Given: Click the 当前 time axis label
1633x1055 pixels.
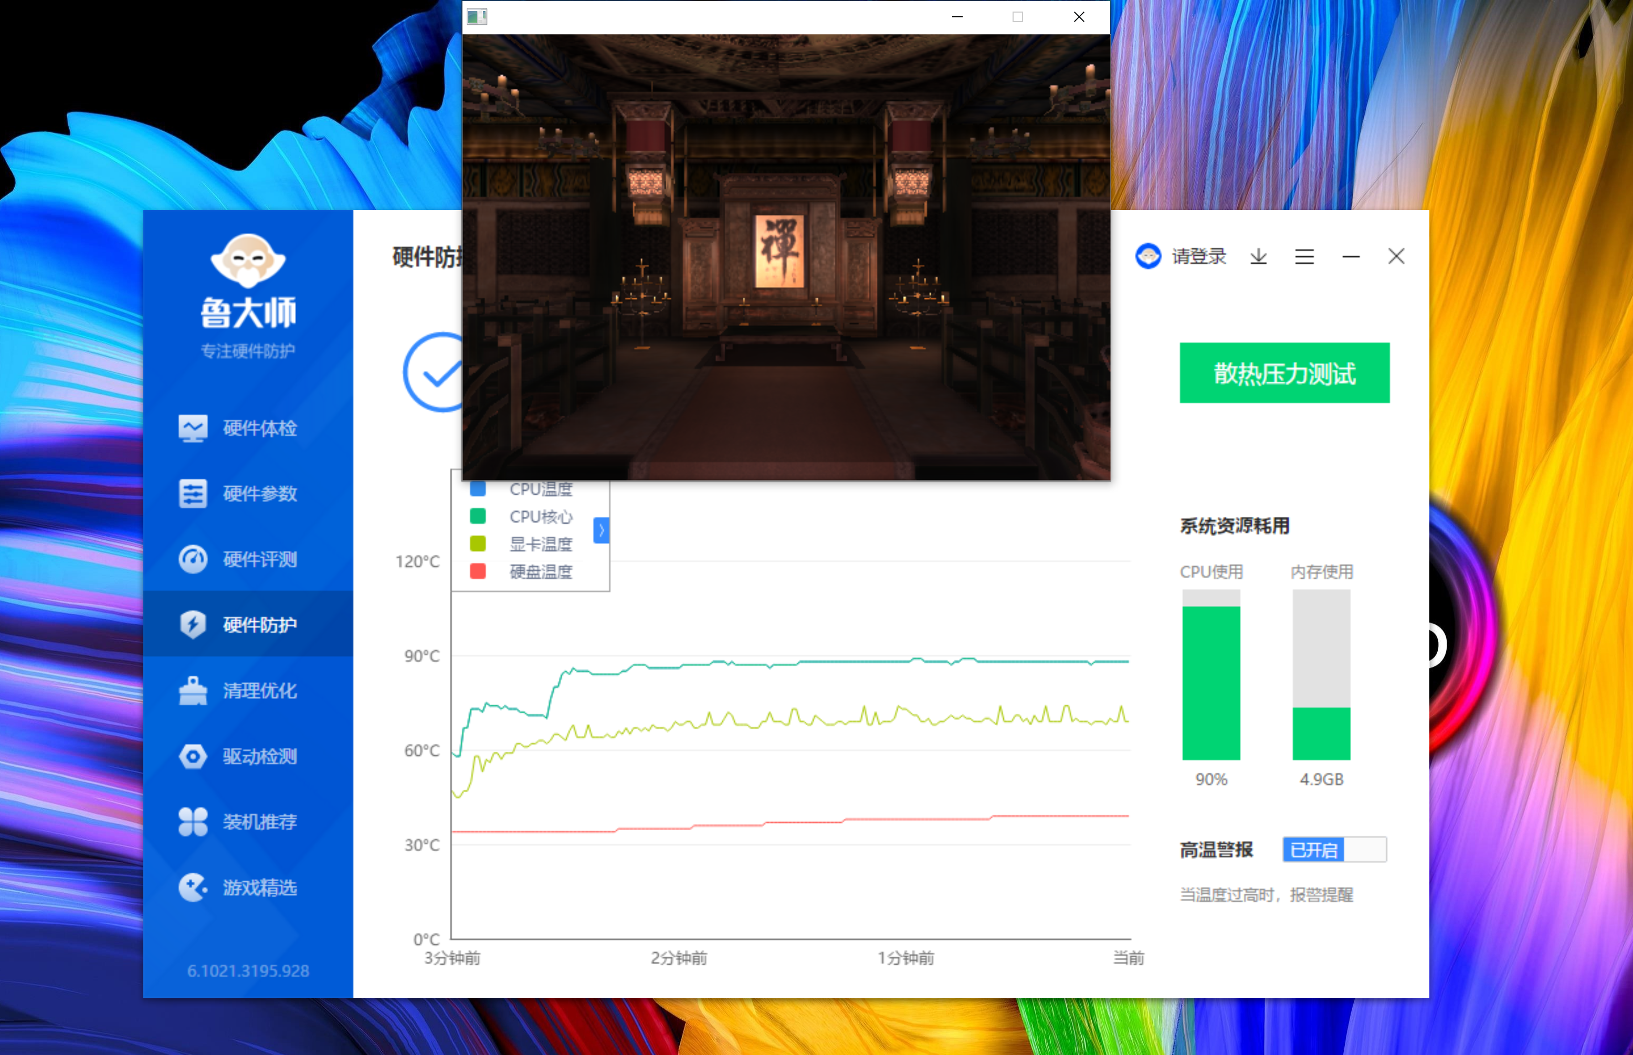Looking at the screenshot, I should click(x=1129, y=958).
